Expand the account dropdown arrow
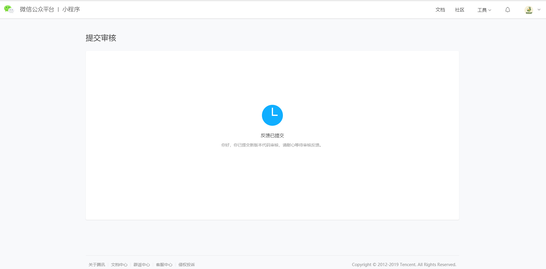 [539, 10]
